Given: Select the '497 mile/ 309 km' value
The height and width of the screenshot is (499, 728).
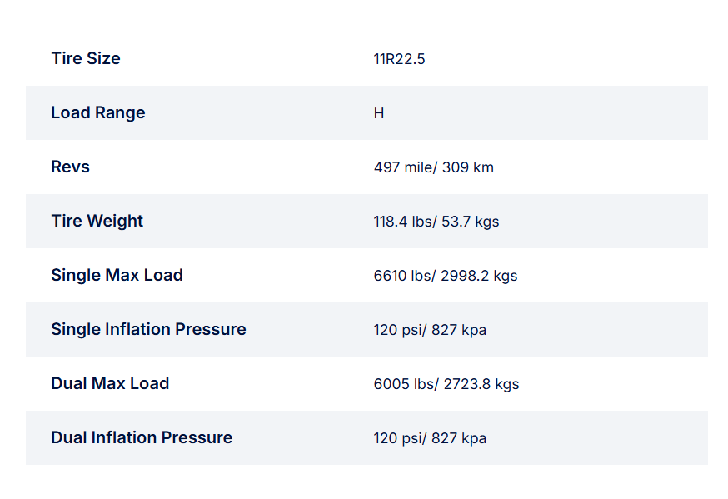Looking at the screenshot, I should (x=433, y=167).
